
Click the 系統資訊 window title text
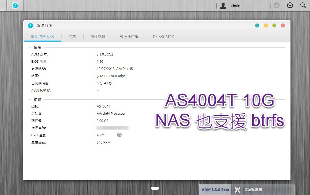click(x=44, y=25)
